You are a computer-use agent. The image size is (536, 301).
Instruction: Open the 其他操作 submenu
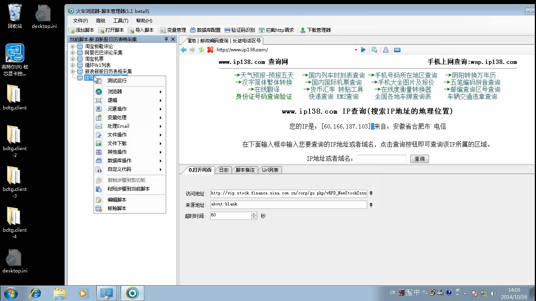tap(130, 152)
